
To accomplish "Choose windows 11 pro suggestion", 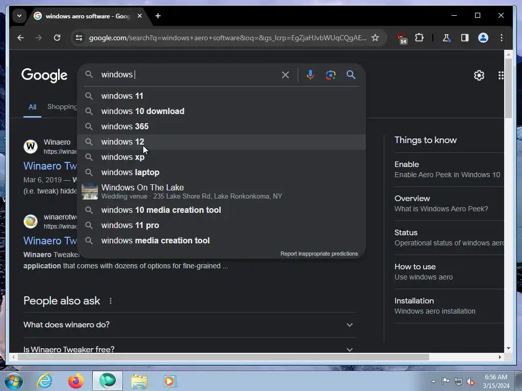I will click(x=221, y=226).
